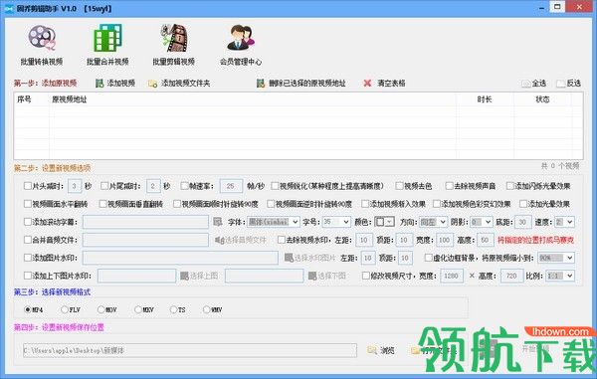
Task: Click the 添加视频文件夹 folder icon
Action: coord(153,84)
